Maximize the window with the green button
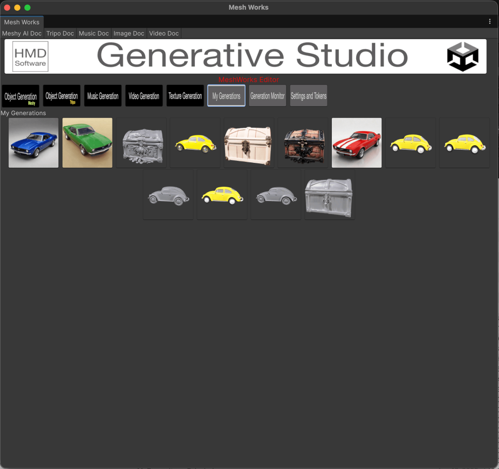Screen dimensions: 499x469 click(27, 7)
